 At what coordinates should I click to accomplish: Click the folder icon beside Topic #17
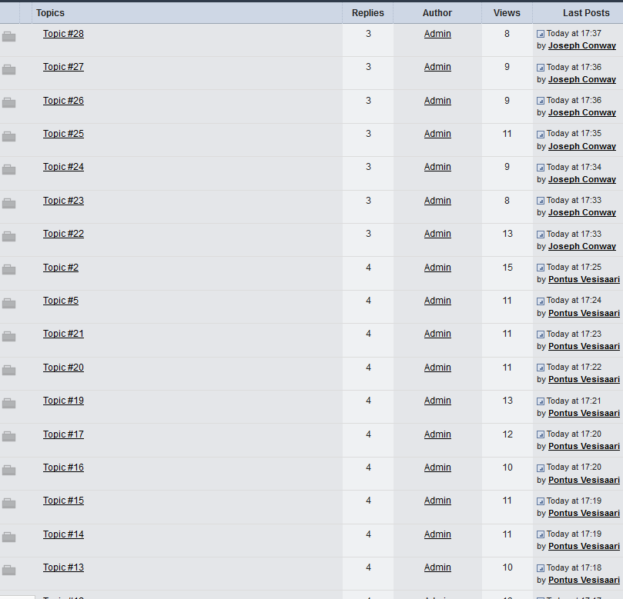tap(8, 437)
